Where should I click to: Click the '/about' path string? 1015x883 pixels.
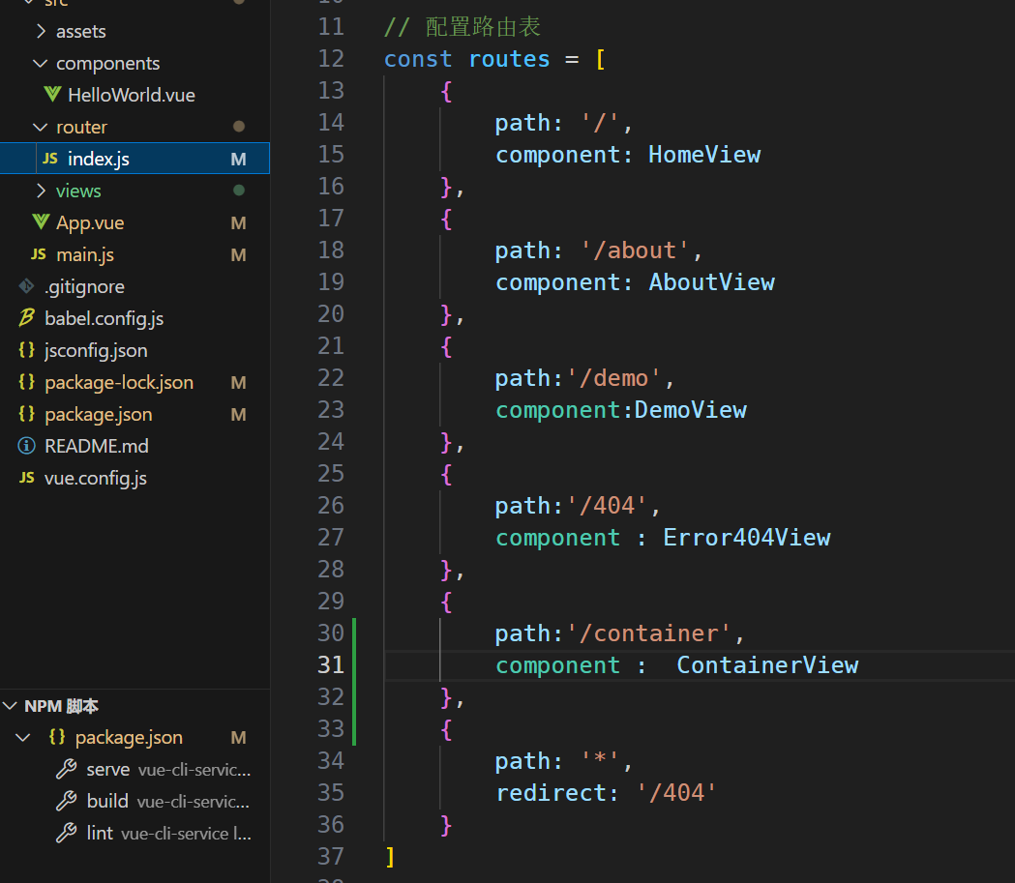pyautogui.click(x=635, y=250)
